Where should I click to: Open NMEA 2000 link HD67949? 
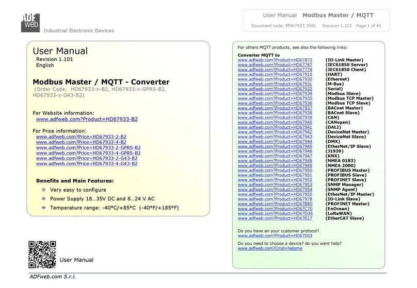pos(275,165)
